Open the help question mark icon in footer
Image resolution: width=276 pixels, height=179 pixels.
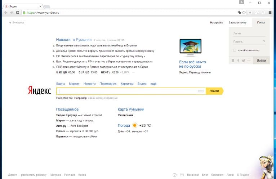(175, 175)
